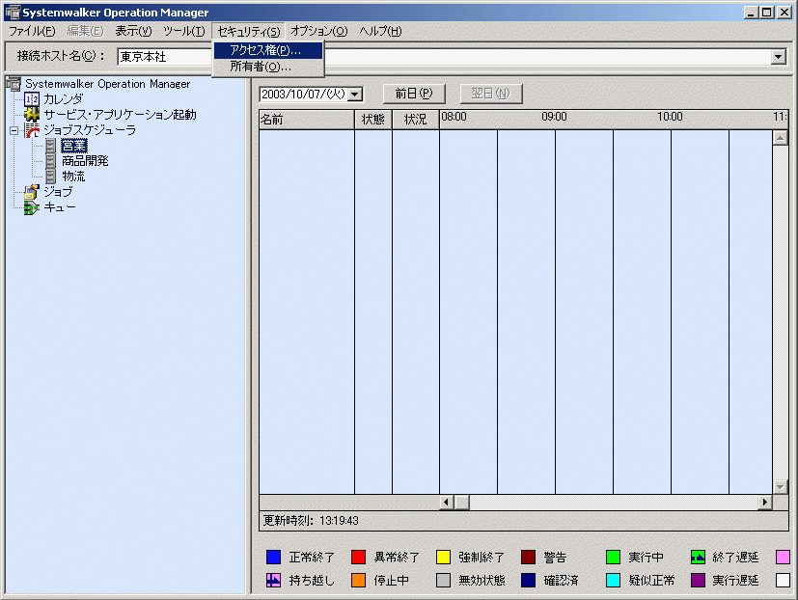Click the サービス・アプリケーション起動 gear icon
798x600 pixels.
(x=32, y=115)
